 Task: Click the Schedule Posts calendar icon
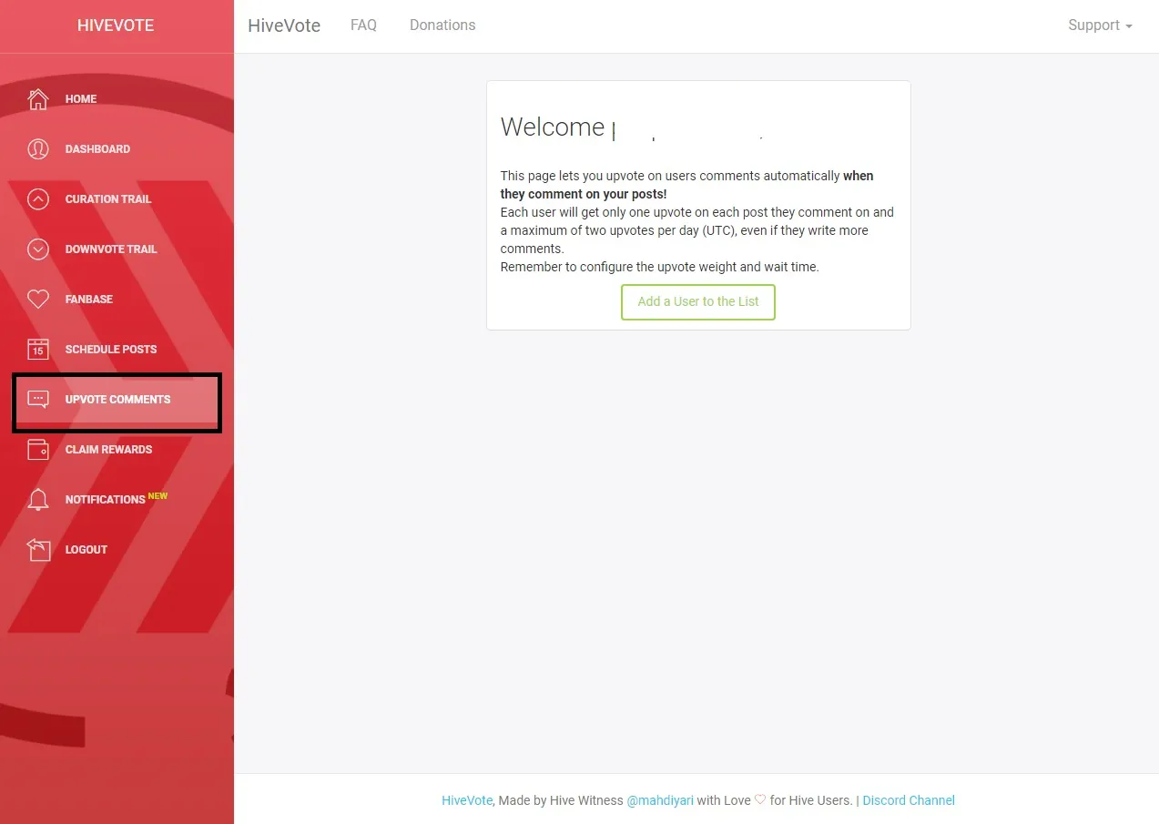coord(38,350)
